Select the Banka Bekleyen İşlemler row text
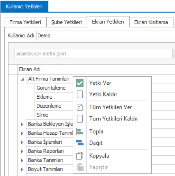The height and width of the screenshot is (176, 175). point(50,124)
